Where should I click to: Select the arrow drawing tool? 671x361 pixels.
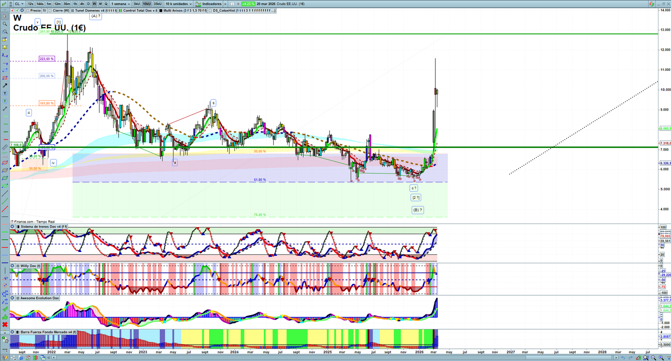coord(5,86)
